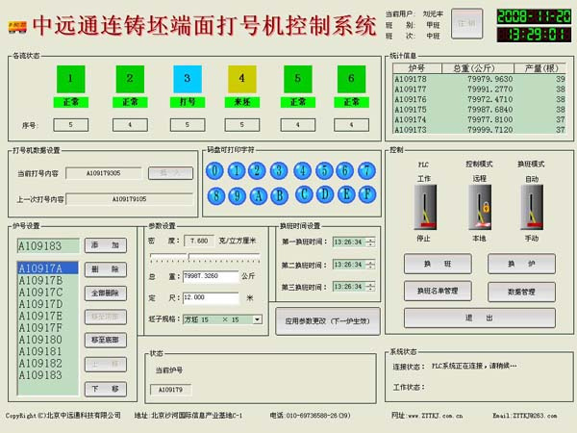
Task: Select A109181 in furnace number list
Action: [41, 351]
